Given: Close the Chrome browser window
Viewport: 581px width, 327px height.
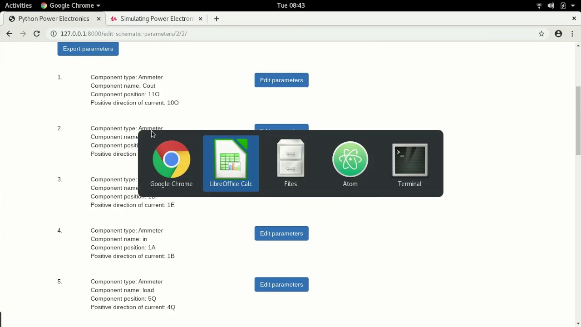Looking at the screenshot, I should coord(574,19).
